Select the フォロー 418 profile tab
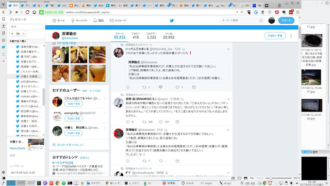330x186 pixels. tap(136, 36)
